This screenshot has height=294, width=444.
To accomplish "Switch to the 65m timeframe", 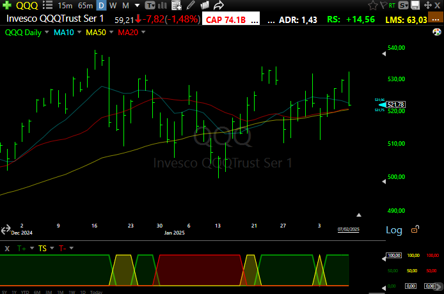I will pos(85,5).
